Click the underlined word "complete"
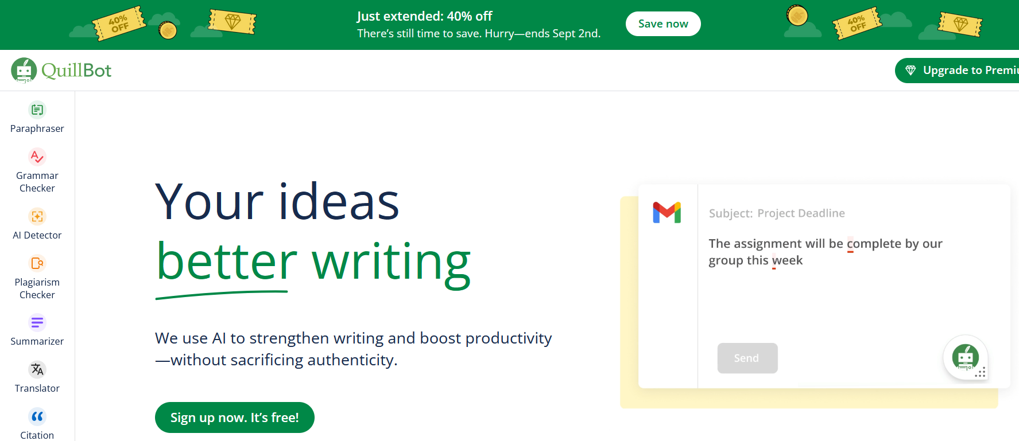The height and width of the screenshot is (441, 1019). pos(874,244)
